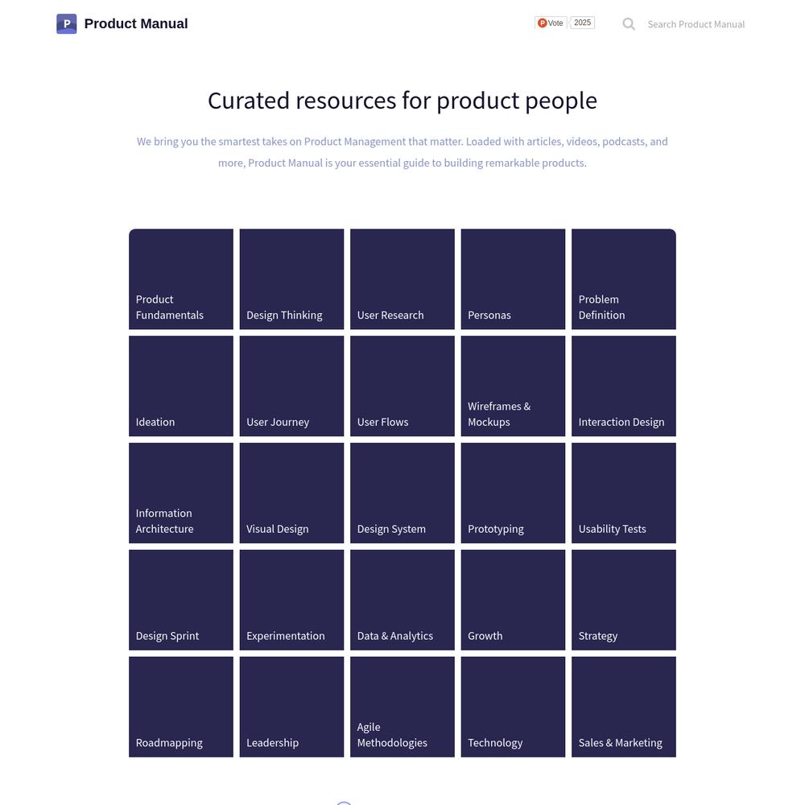Image resolution: width=805 pixels, height=805 pixels.
Task: Select the Data & Analytics tile
Action: point(402,600)
